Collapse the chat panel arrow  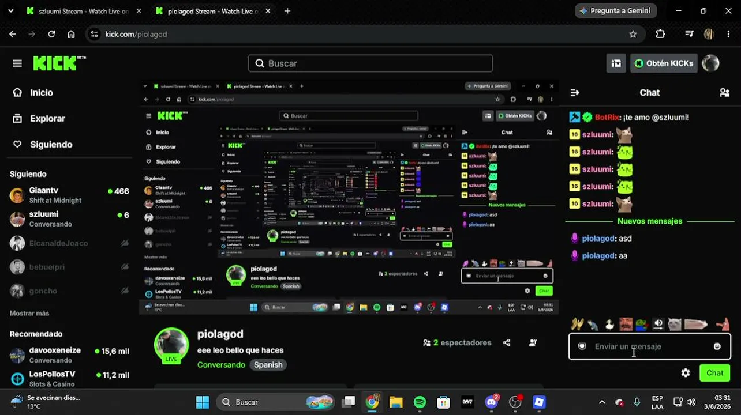[x=575, y=92]
